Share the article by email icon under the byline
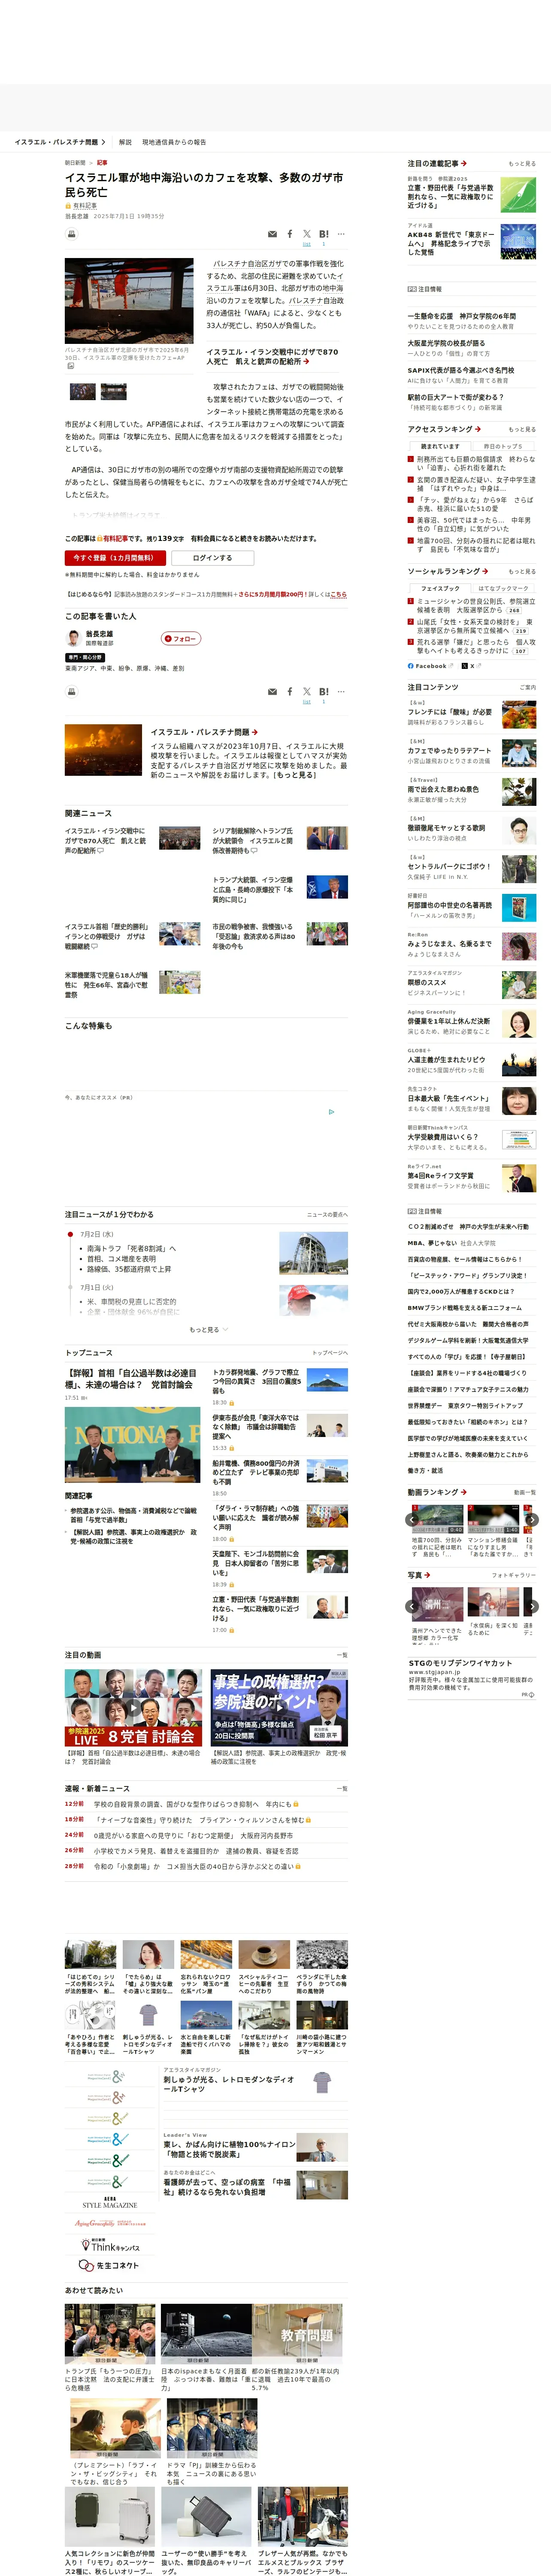551x2576 pixels. point(272,234)
